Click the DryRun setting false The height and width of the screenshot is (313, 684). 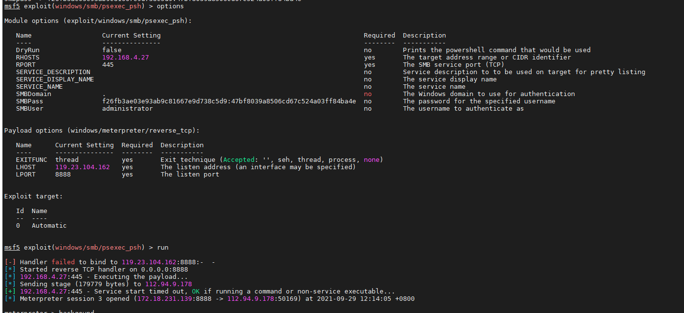tap(112, 50)
